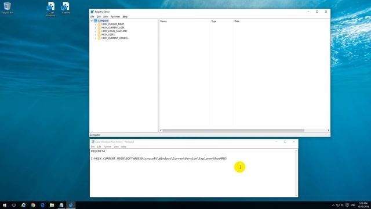Open Registry Editor Help menu
Image resolution: width=371 pixels, height=209 pixels.
click(125, 17)
